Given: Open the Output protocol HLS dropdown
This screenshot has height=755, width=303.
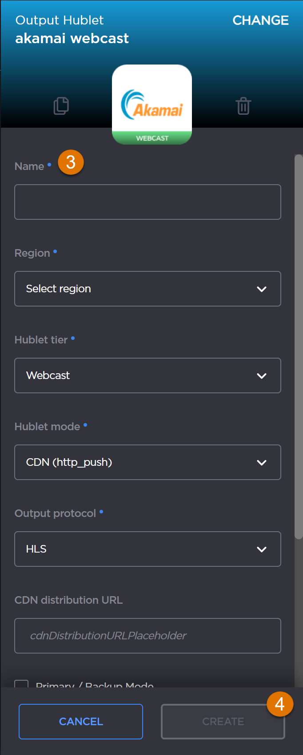Looking at the screenshot, I should tap(148, 549).
